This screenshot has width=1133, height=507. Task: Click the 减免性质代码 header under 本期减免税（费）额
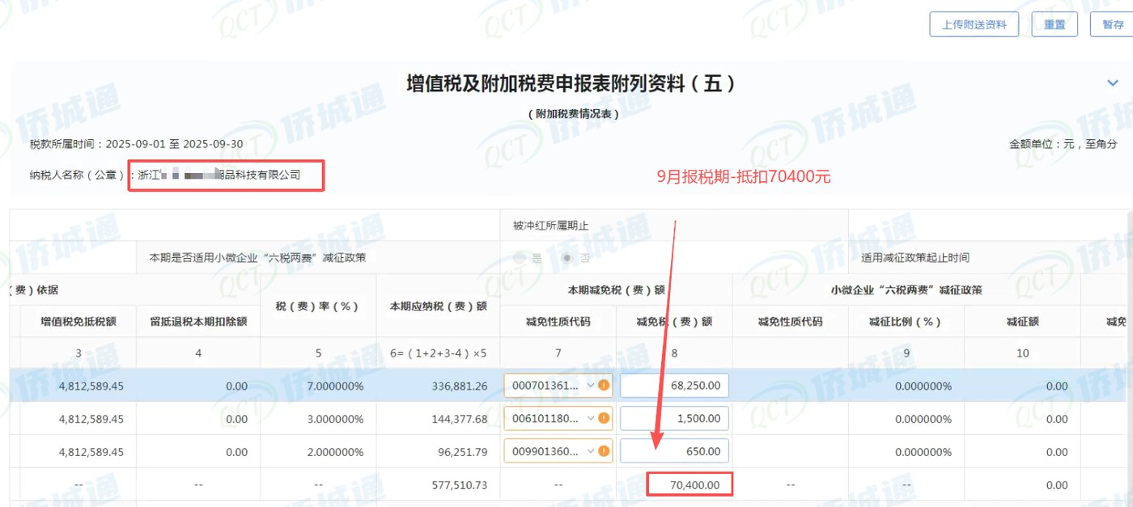click(x=558, y=321)
